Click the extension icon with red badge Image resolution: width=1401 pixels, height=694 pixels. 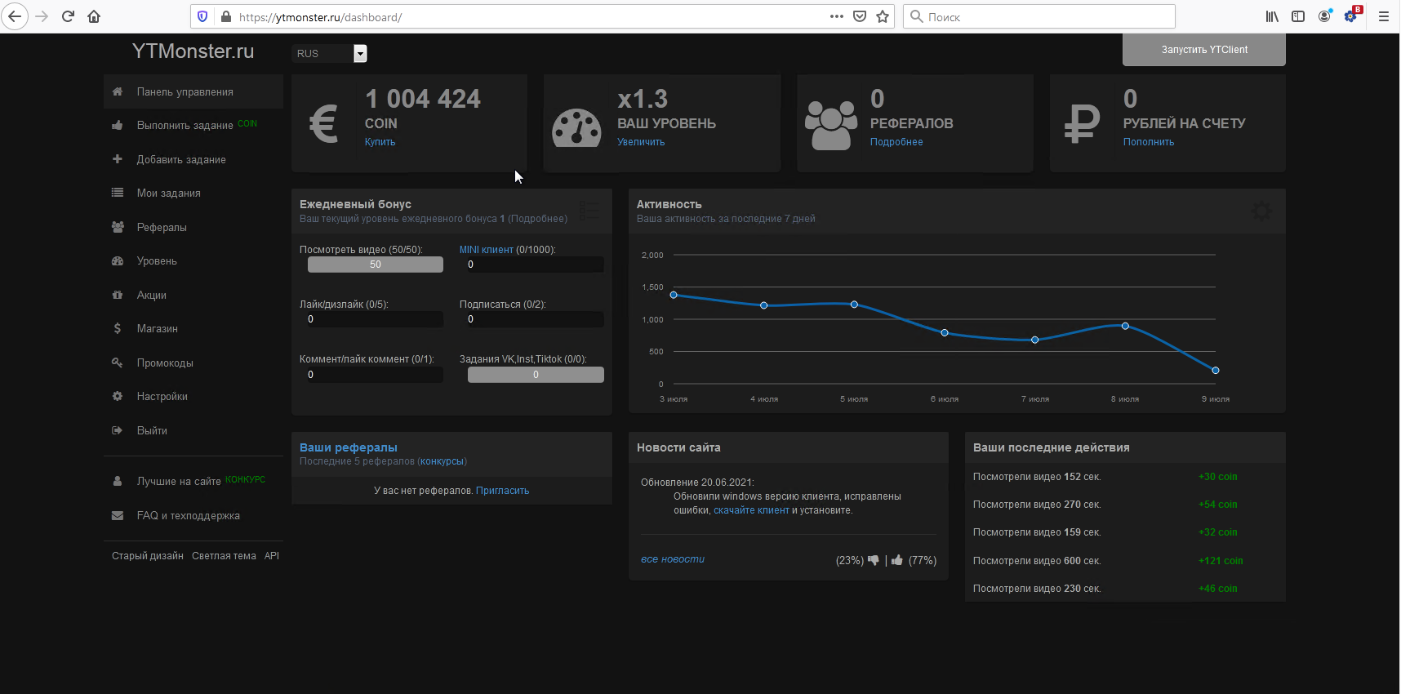1352,16
